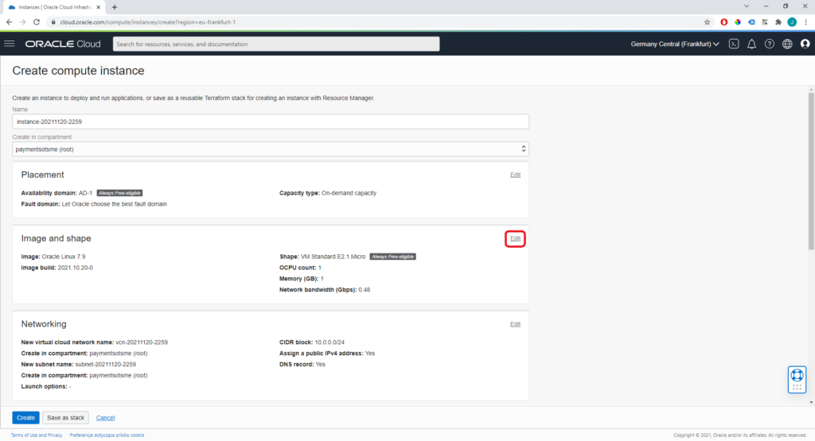Open the announcements bell icon
This screenshot has height=441, width=815.
pyautogui.click(x=751, y=44)
